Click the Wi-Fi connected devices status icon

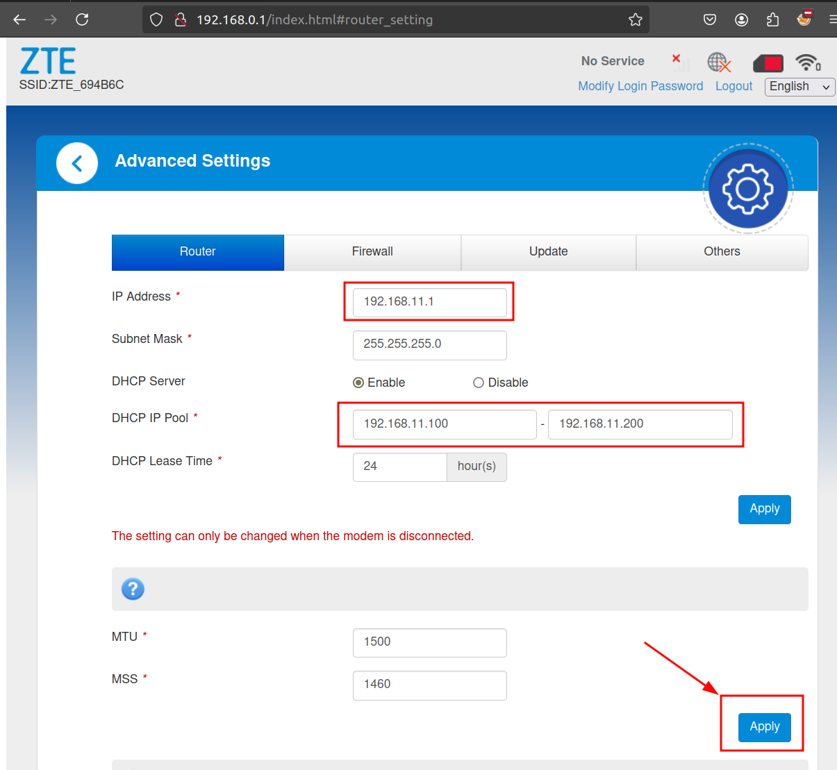tap(807, 63)
